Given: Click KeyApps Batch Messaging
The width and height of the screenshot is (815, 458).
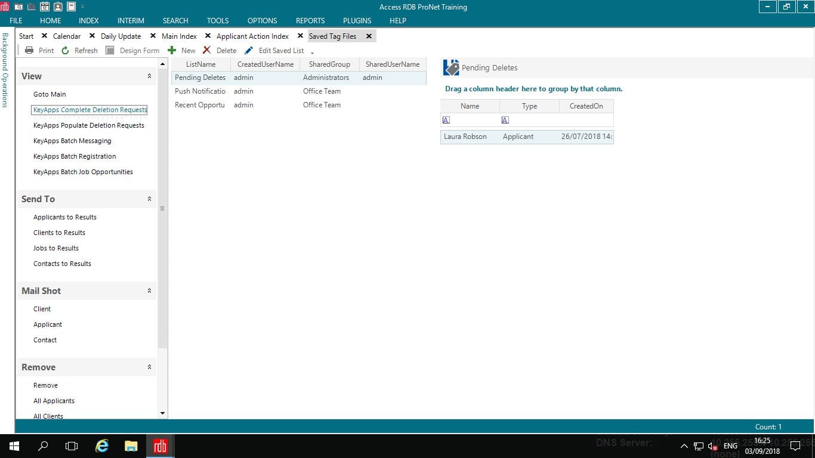Looking at the screenshot, I should (x=72, y=141).
